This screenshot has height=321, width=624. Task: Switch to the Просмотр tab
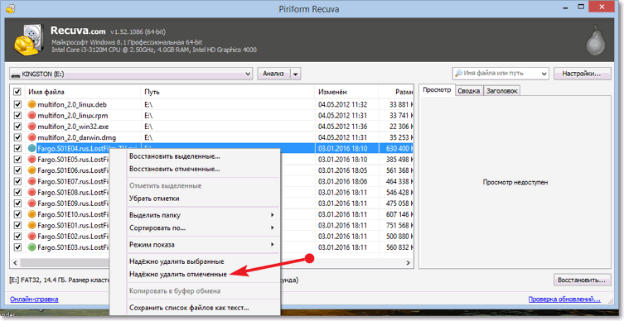click(437, 90)
